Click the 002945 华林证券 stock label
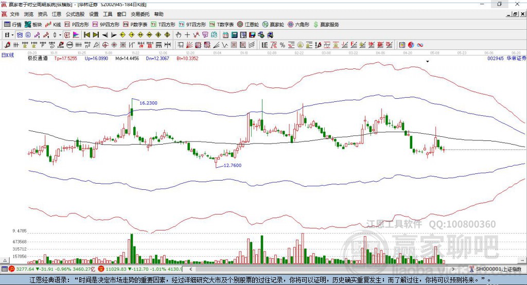Screen dimensions: 527x285 pos(506,58)
